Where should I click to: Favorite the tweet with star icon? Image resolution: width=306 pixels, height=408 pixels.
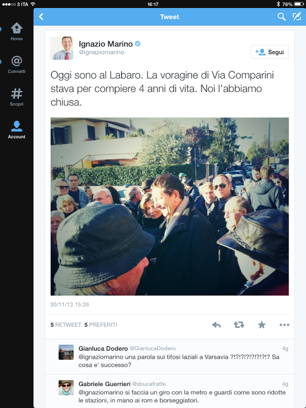(261, 325)
